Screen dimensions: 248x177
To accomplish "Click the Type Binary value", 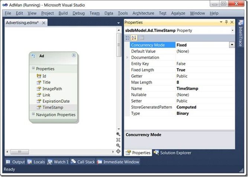I will click(x=183, y=113).
